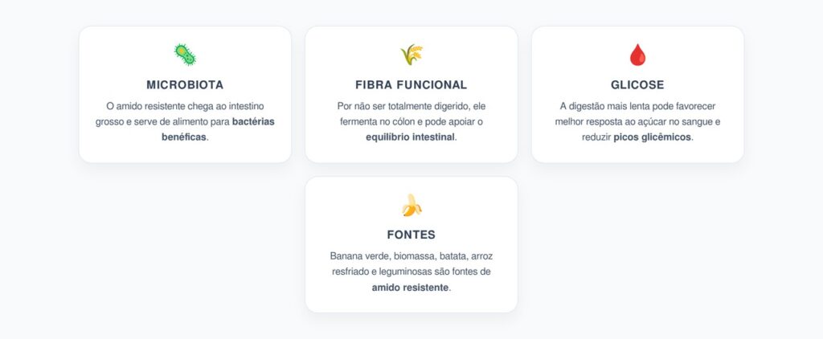Click the line "Banana verde, biomassa, batata, arroz"

[411, 256]
